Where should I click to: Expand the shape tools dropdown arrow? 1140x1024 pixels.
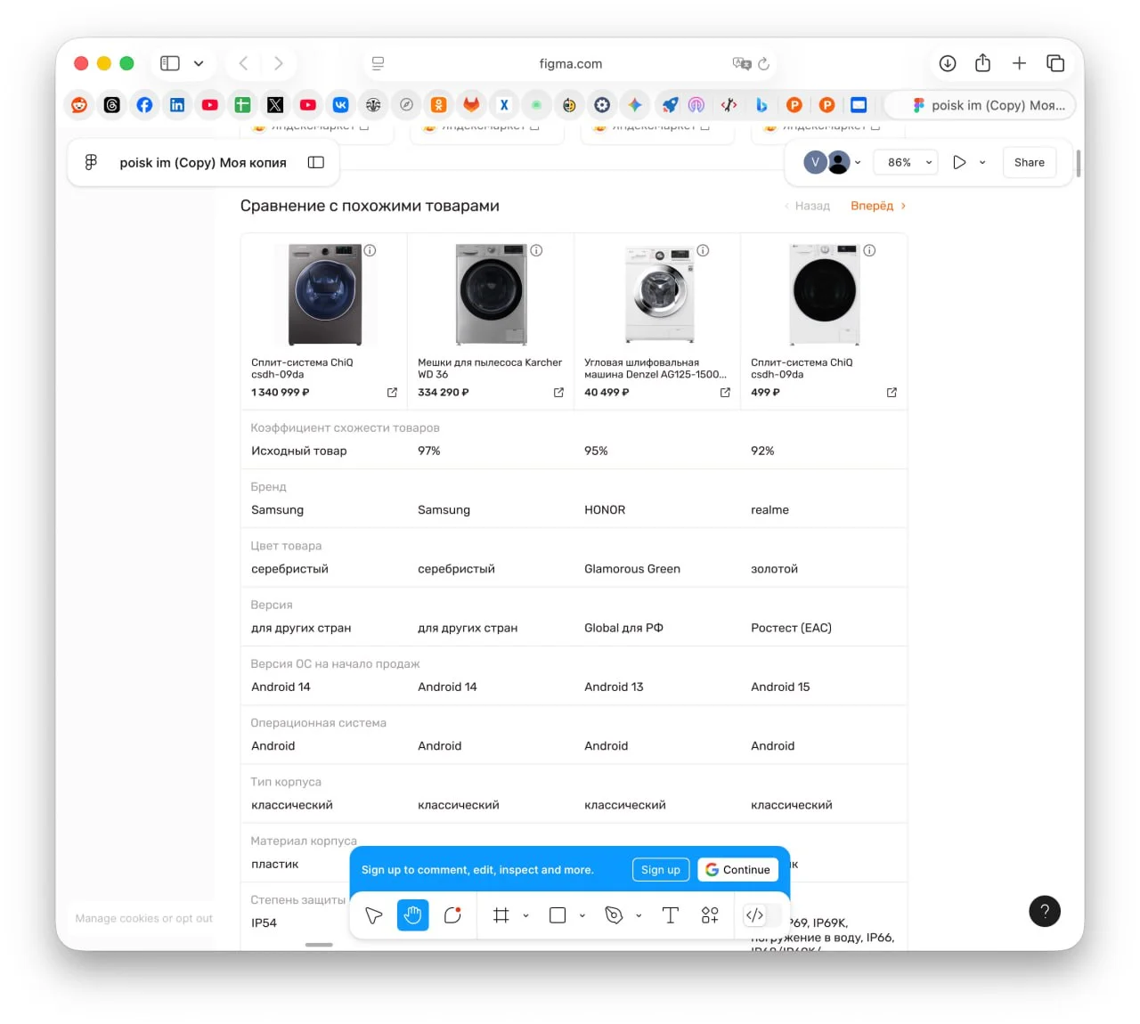pos(582,915)
